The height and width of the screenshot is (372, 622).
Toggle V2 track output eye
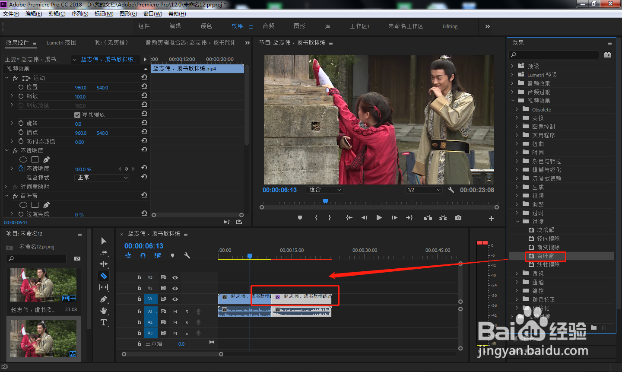(175, 288)
